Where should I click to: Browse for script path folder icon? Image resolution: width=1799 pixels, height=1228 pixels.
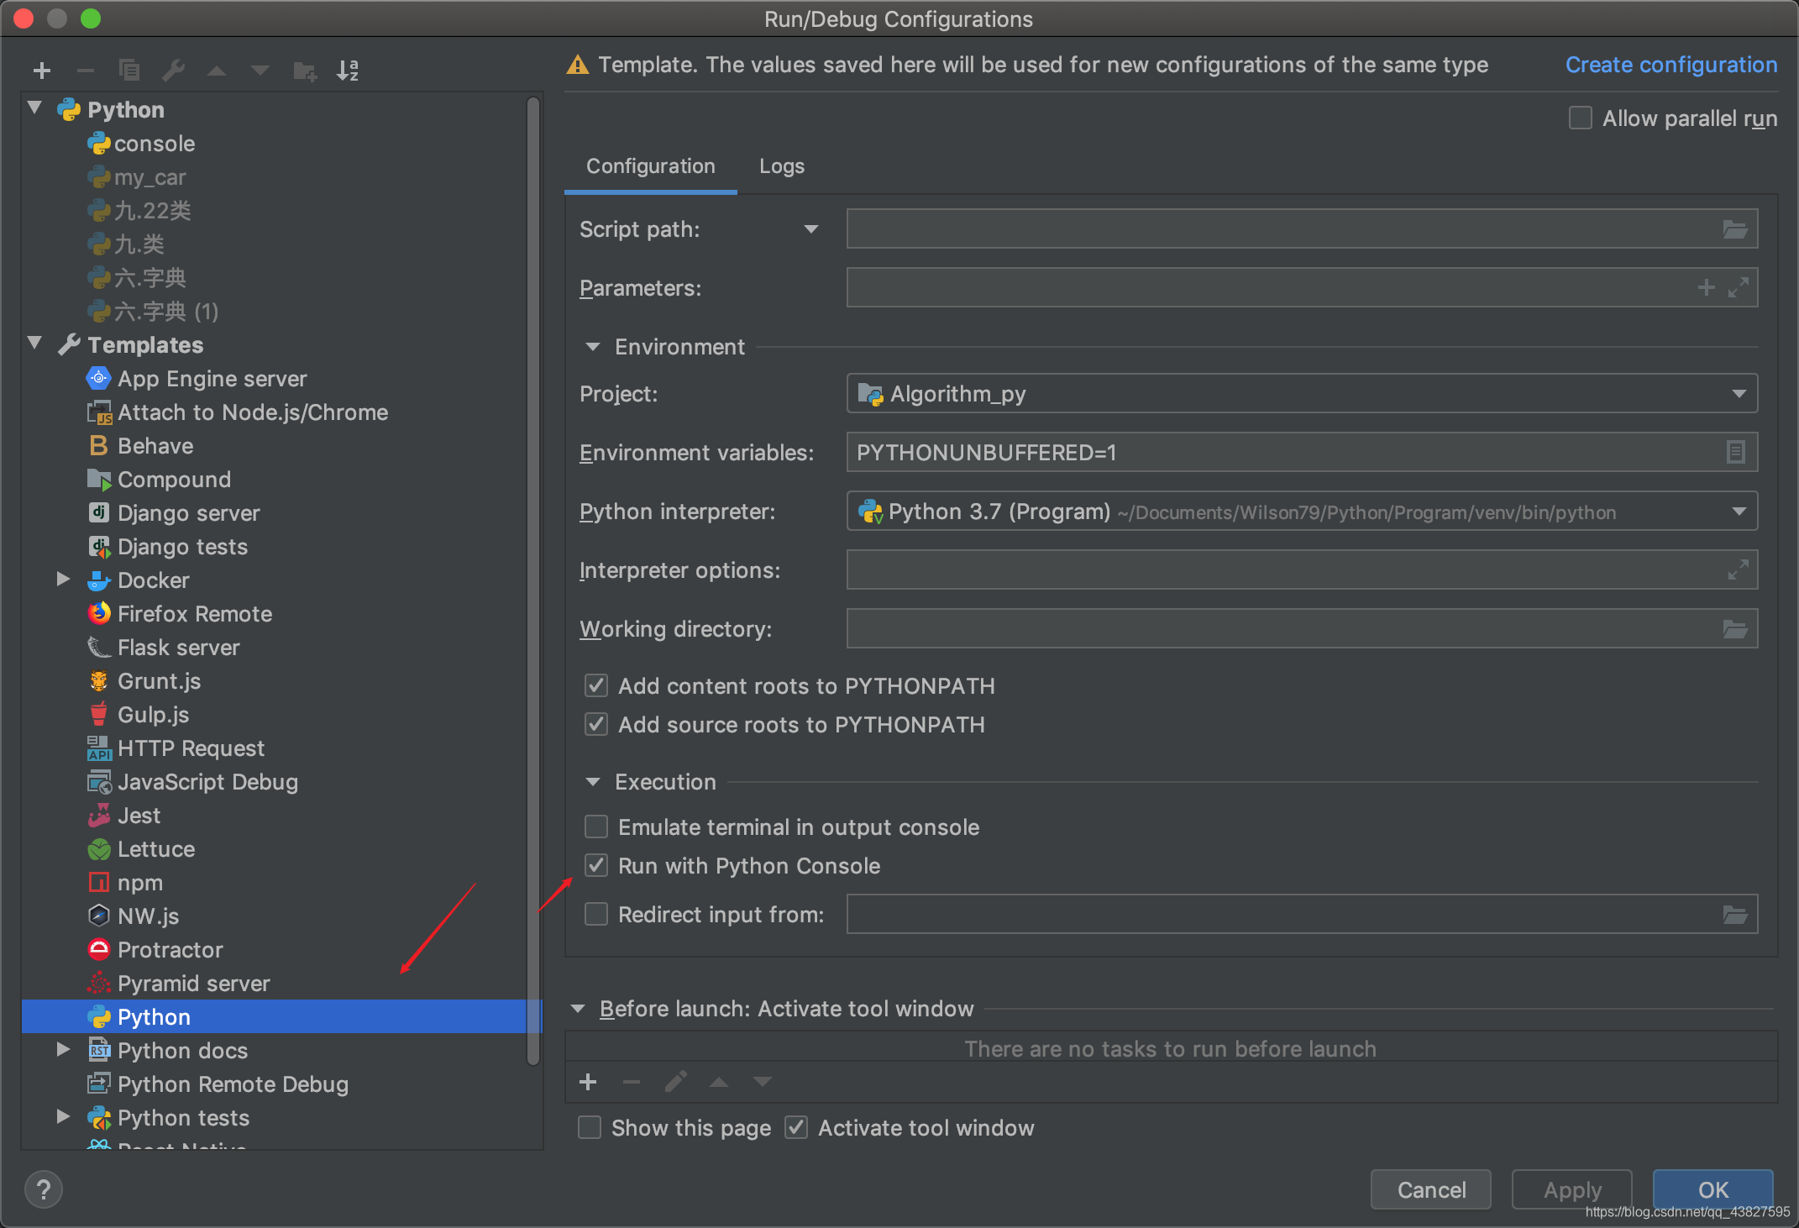1735,229
